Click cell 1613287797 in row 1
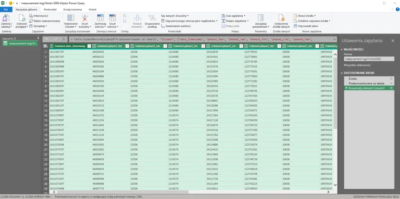The height and width of the screenshot is (199, 400). pos(70,52)
